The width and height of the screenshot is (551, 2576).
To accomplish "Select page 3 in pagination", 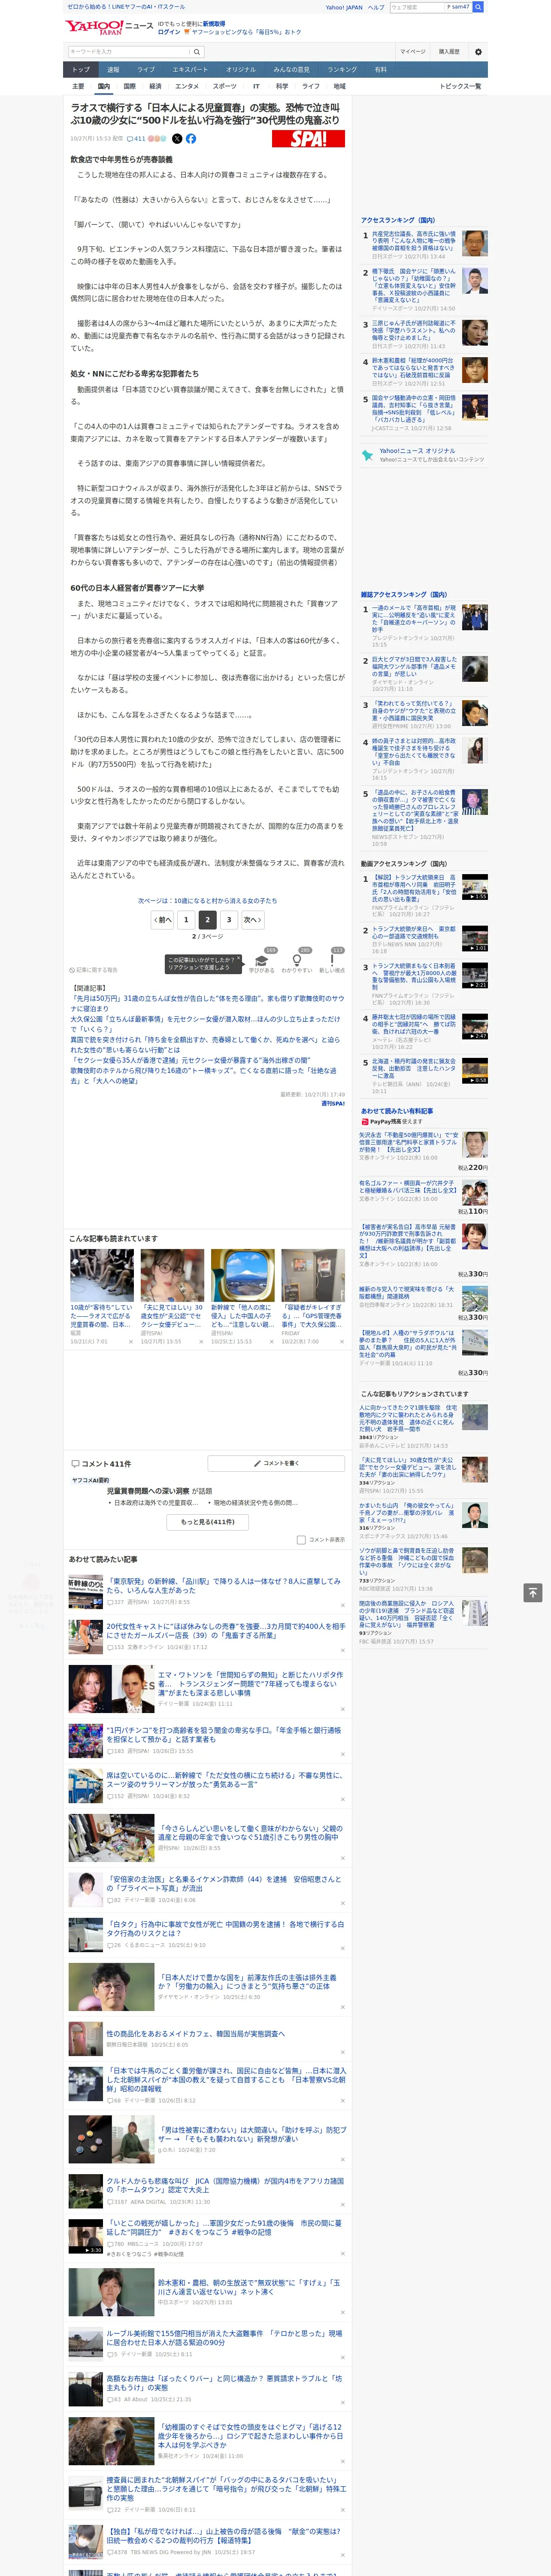I will [x=229, y=920].
